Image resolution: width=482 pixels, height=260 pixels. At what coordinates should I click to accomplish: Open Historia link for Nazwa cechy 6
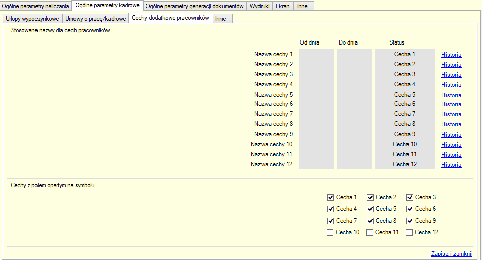451,104
